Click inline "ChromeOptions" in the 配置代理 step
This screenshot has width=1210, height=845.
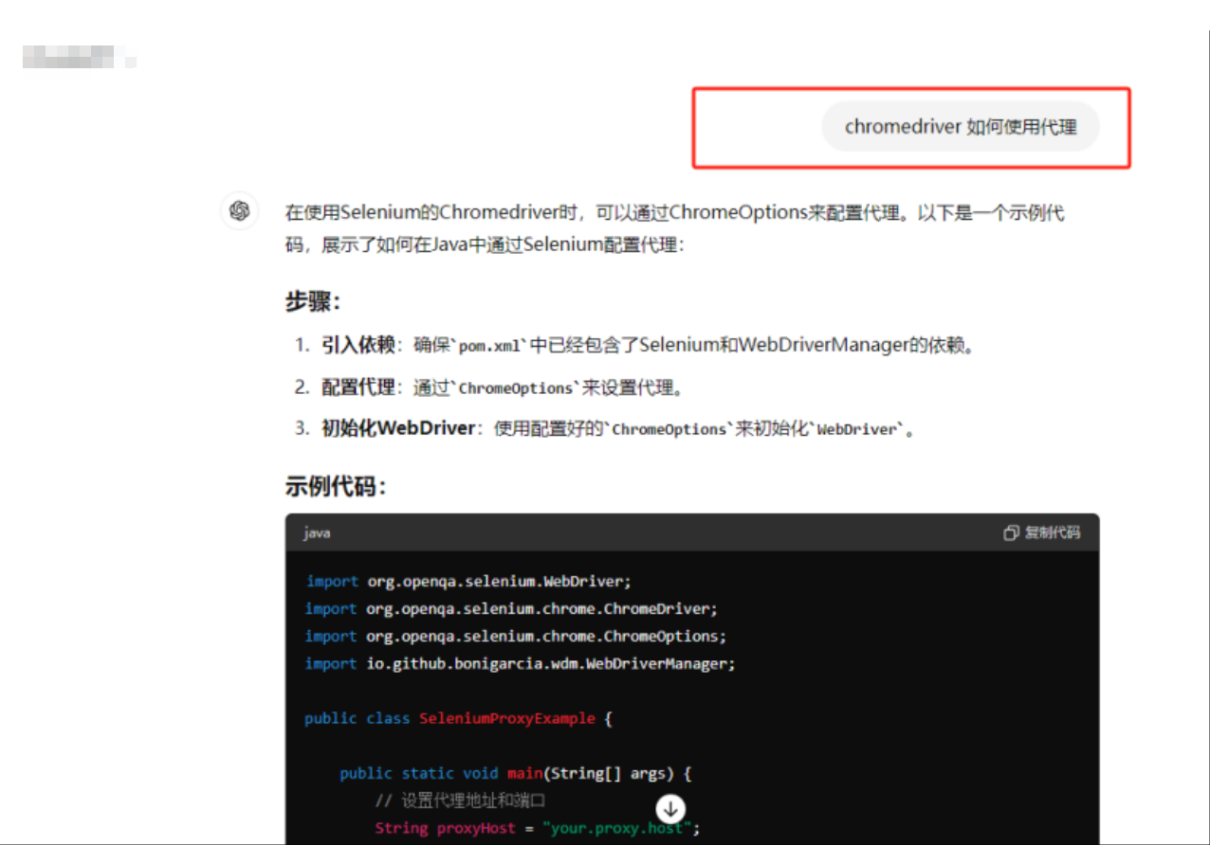[x=517, y=388]
